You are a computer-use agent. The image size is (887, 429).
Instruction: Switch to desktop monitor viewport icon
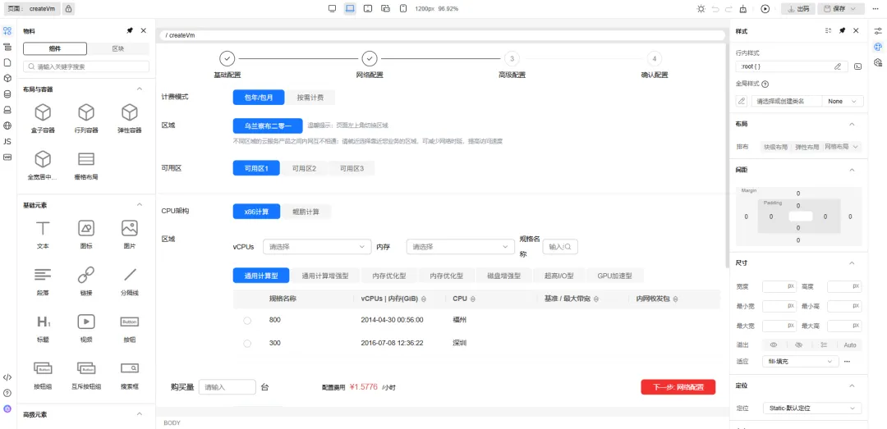(332, 8)
